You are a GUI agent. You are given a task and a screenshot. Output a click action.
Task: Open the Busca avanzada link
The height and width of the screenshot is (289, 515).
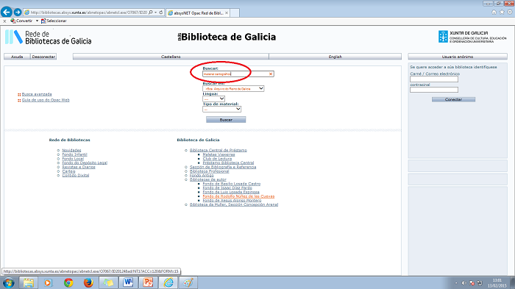pos(37,94)
